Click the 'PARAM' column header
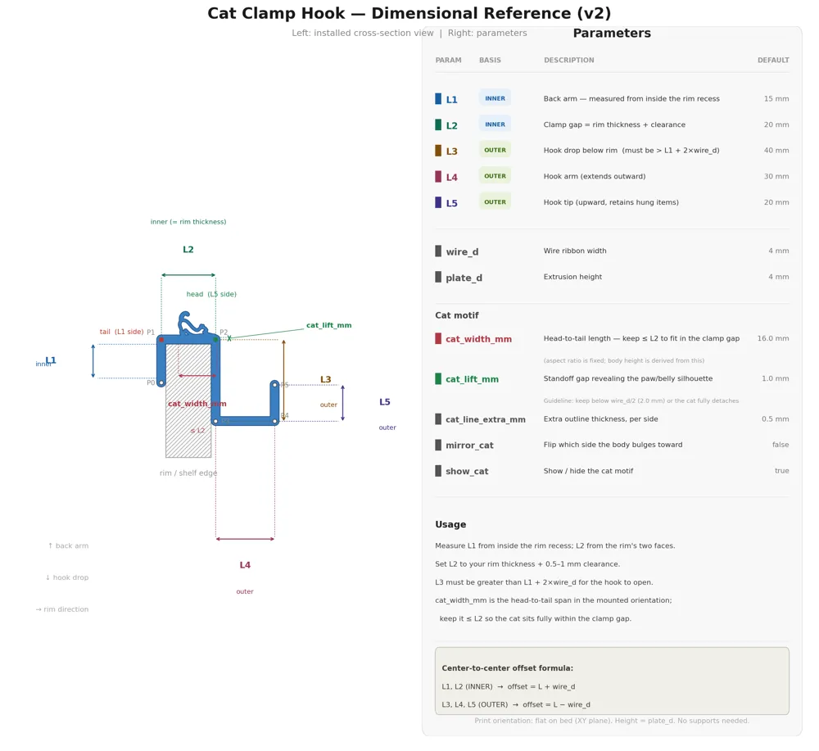The height and width of the screenshot is (751, 819). click(x=448, y=60)
